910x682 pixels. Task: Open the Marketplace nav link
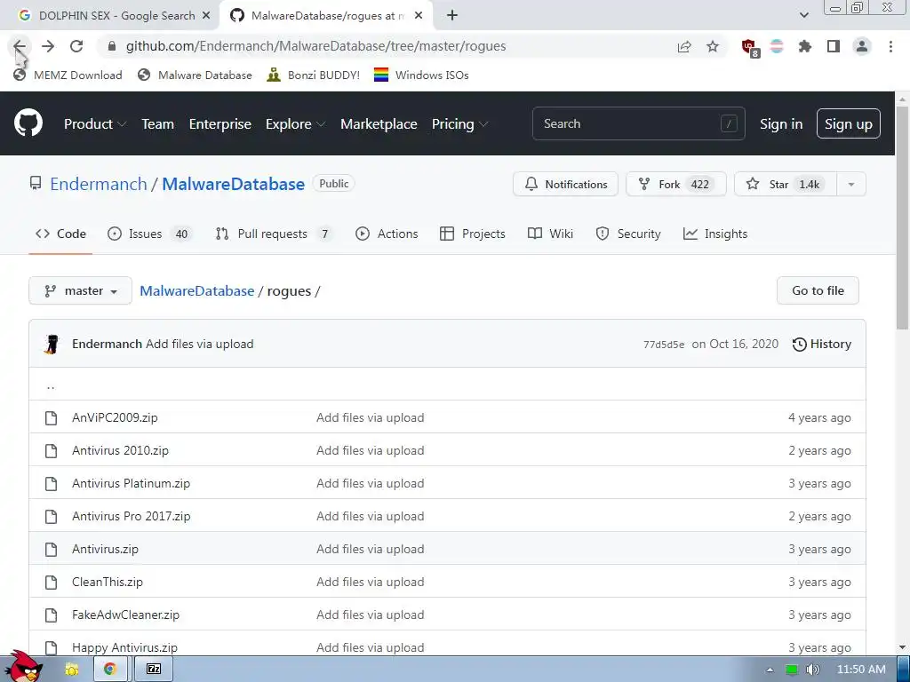pyautogui.click(x=379, y=123)
